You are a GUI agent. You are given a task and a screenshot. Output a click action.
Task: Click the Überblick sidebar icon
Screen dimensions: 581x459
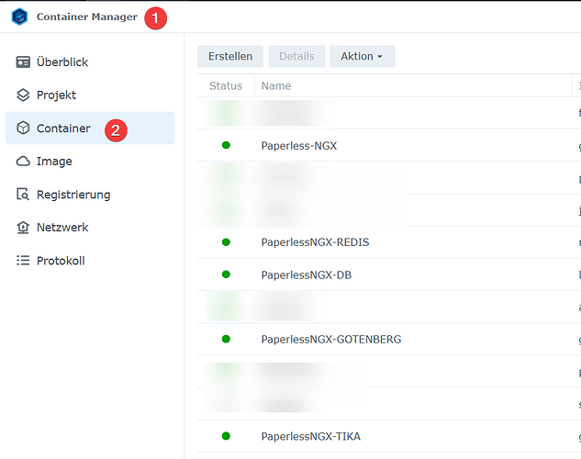24,62
